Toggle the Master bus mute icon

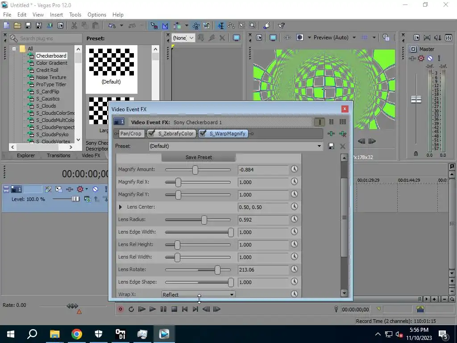click(x=430, y=58)
